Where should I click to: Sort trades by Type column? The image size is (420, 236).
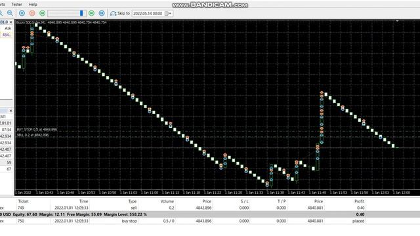pyautogui.click(x=133, y=201)
